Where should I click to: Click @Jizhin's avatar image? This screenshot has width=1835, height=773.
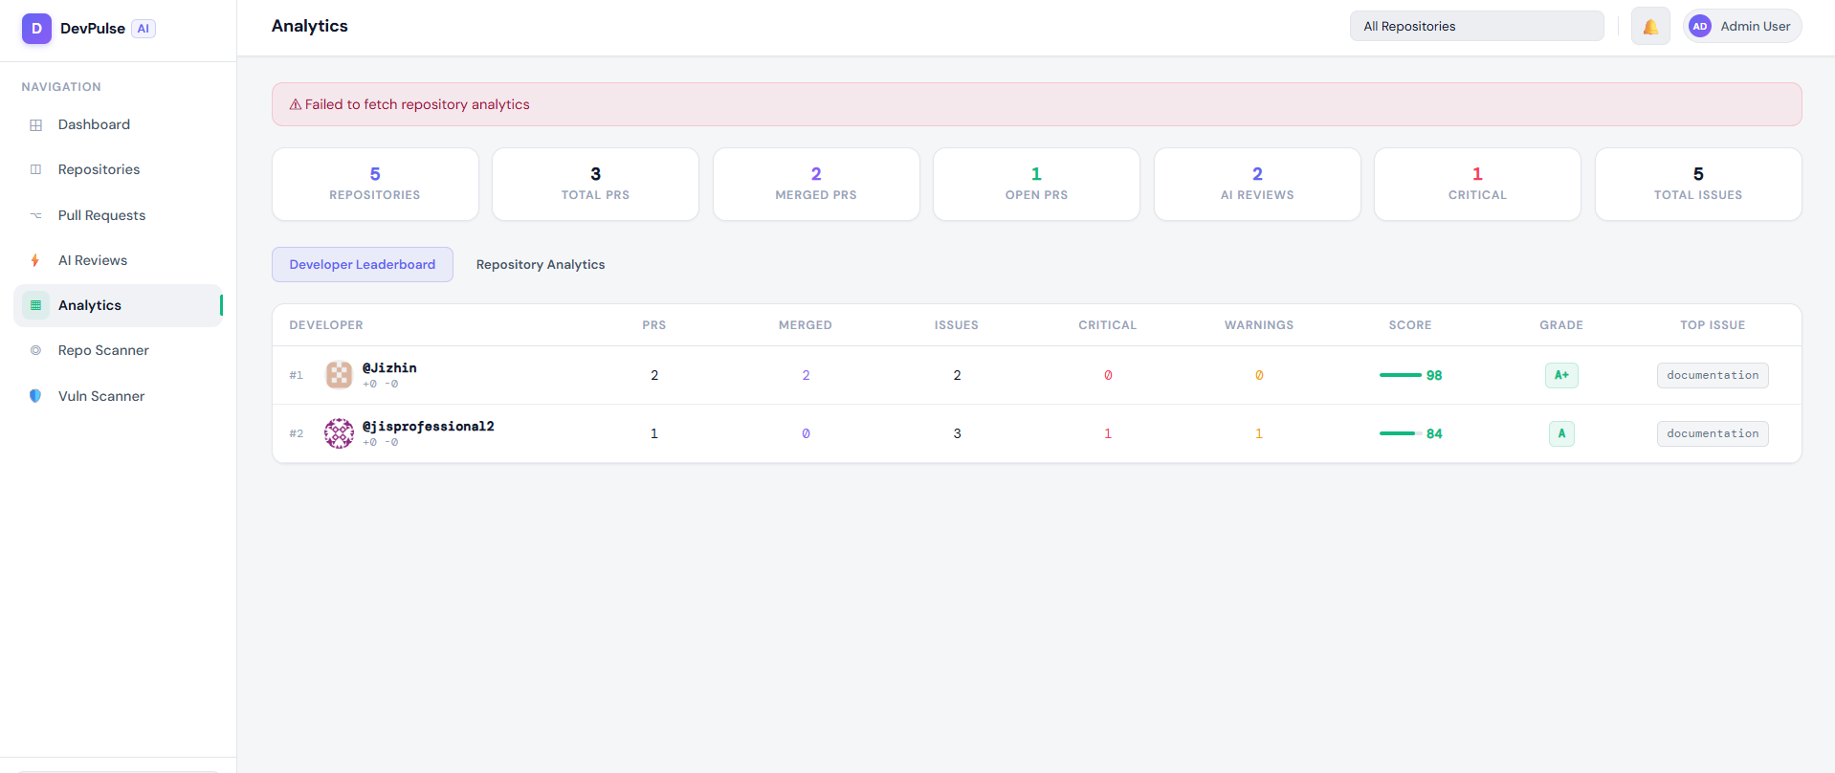(339, 375)
